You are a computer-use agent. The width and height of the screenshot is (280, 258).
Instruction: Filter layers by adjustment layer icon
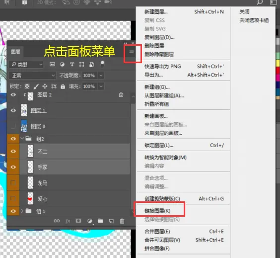point(62,64)
